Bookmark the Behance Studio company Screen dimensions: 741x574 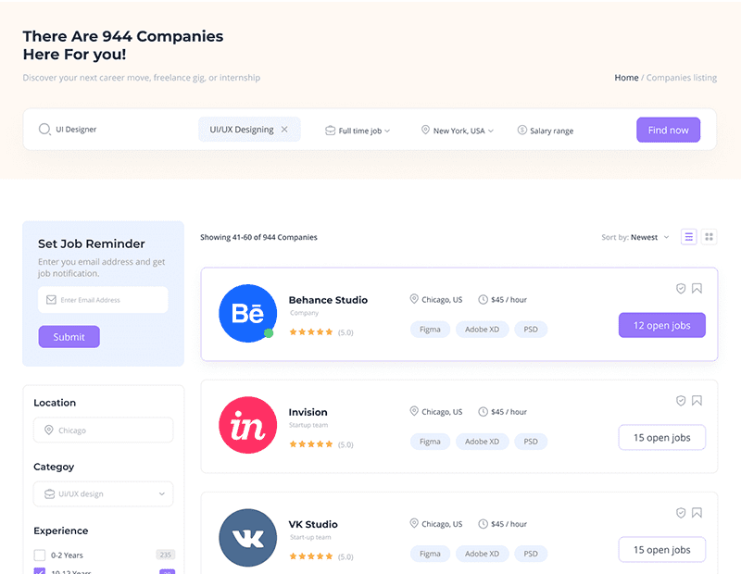(697, 289)
